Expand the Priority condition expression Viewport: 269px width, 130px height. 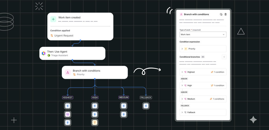point(182,49)
